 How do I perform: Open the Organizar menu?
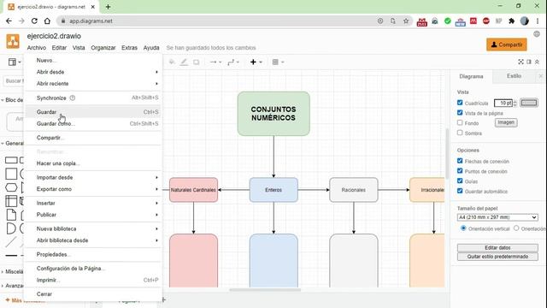click(x=103, y=48)
